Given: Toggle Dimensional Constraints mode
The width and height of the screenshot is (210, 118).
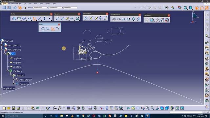Looking at the screenshot, I should (24, 8).
